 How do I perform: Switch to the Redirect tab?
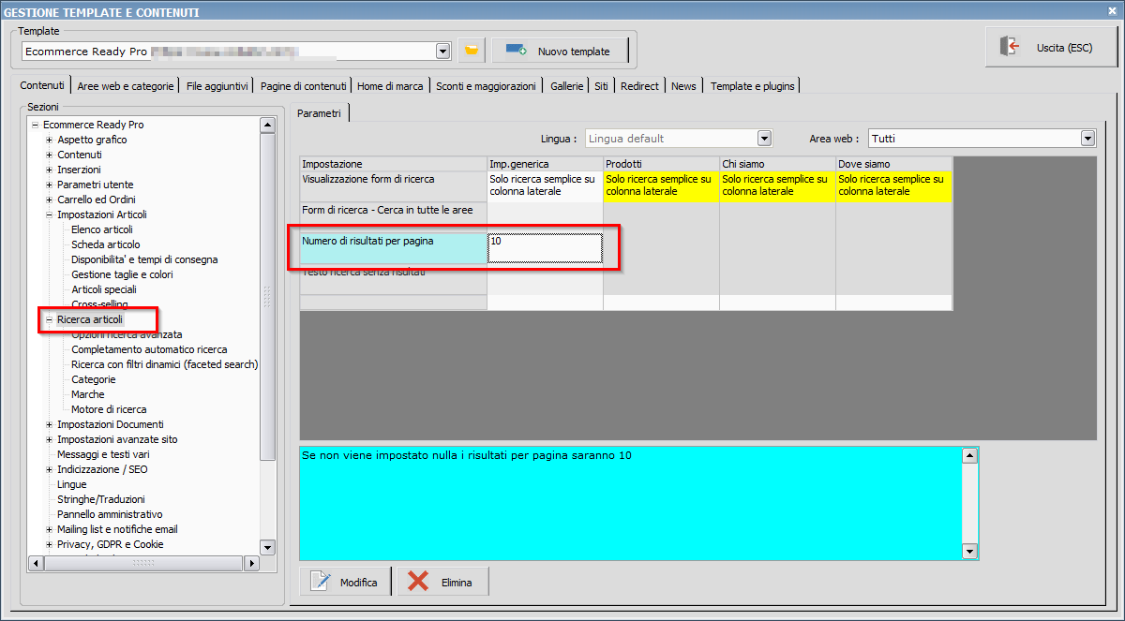click(x=639, y=86)
